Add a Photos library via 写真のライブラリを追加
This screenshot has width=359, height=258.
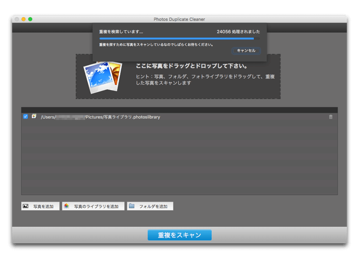coord(93,206)
